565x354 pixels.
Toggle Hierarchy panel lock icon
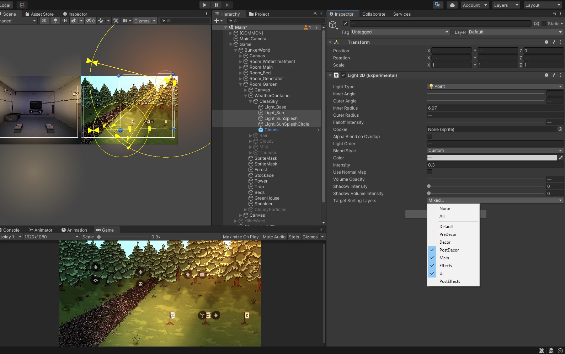click(x=315, y=14)
